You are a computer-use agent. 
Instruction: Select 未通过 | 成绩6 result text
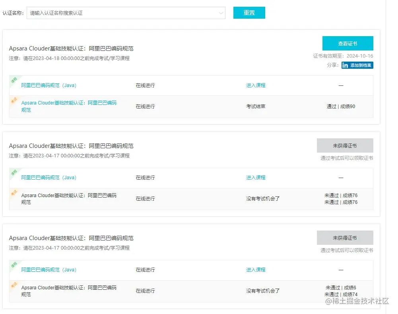click(x=341, y=288)
